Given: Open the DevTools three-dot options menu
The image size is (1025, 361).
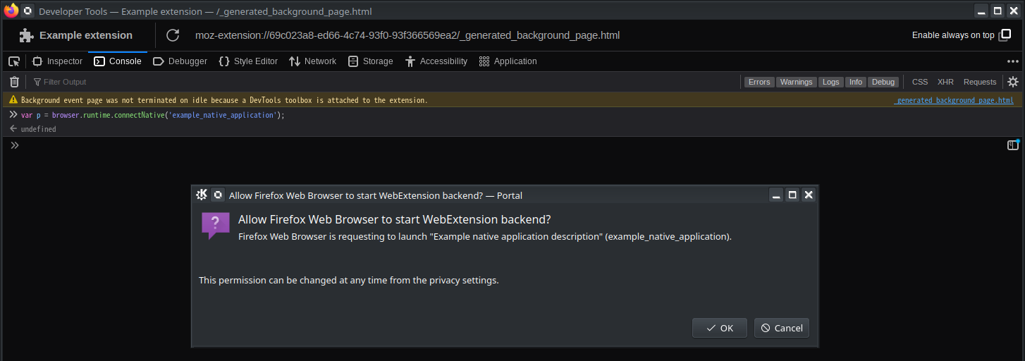Looking at the screenshot, I should tap(1013, 61).
